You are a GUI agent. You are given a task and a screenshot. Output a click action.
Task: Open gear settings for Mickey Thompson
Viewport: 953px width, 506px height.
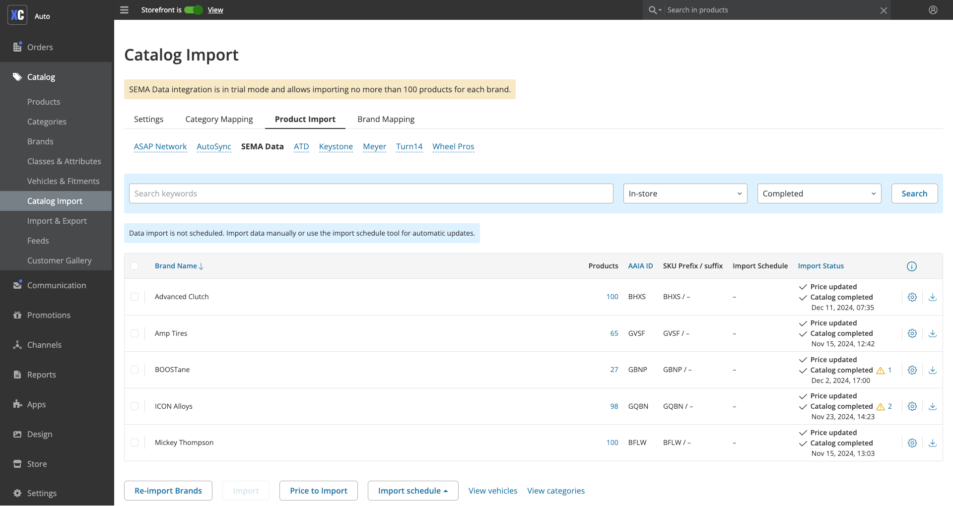912,443
